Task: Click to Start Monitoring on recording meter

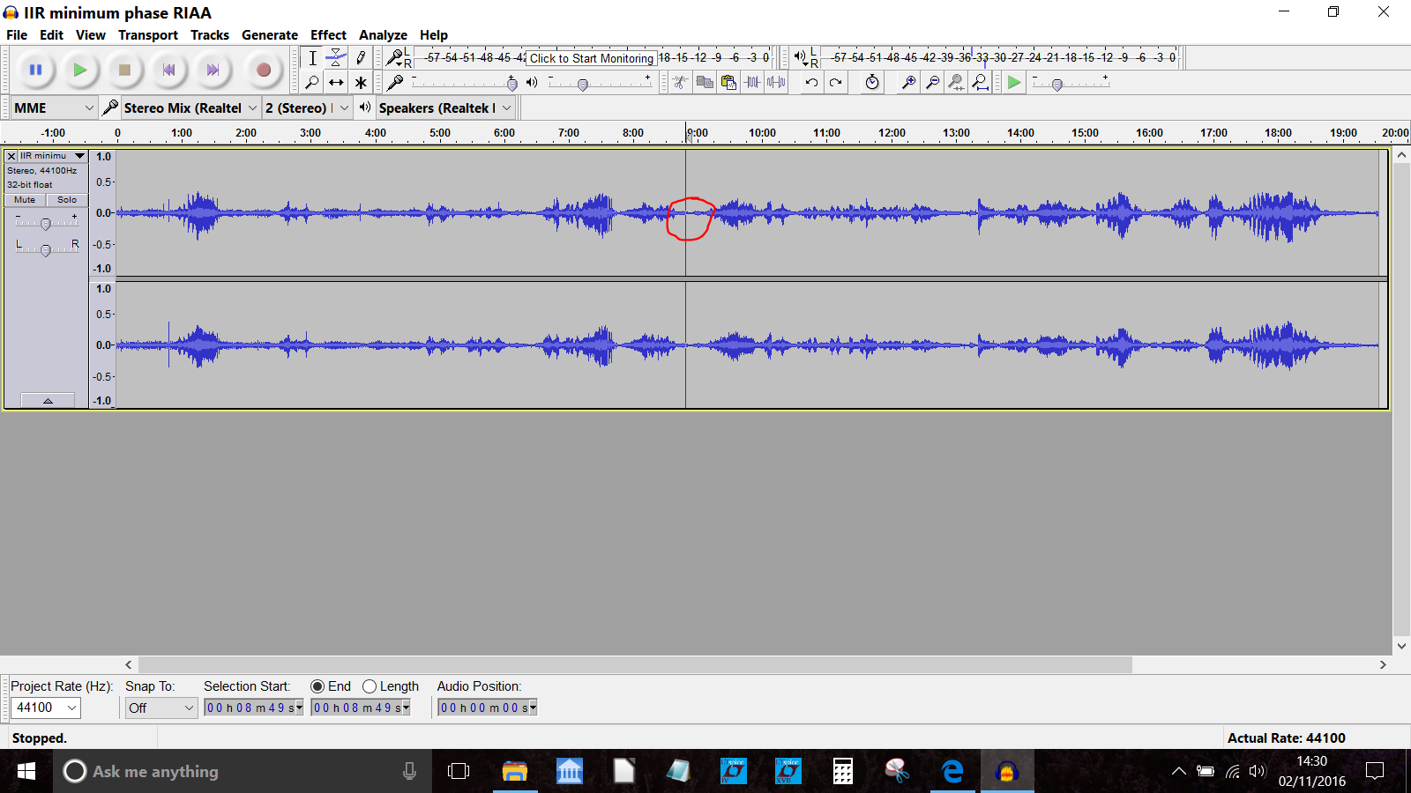Action: [x=592, y=58]
